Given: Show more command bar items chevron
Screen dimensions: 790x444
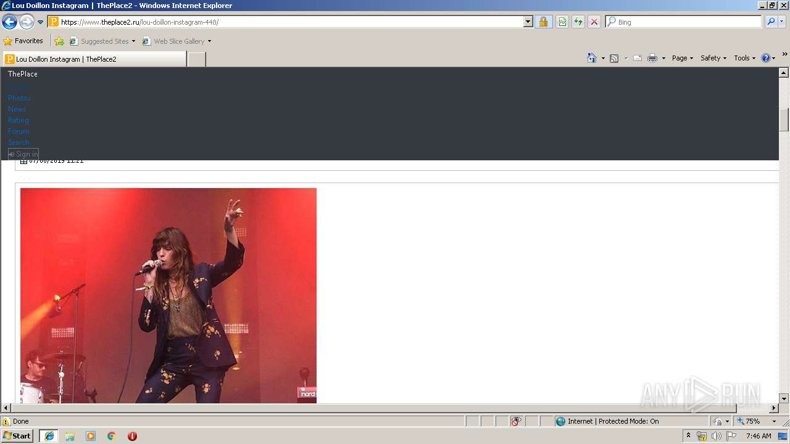Looking at the screenshot, I should tap(784, 55).
